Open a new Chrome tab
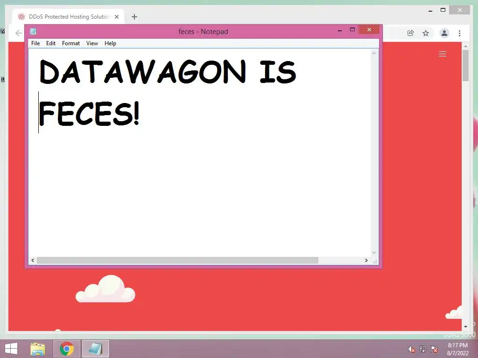Viewport: 478px width, 358px height. [134, 17]
